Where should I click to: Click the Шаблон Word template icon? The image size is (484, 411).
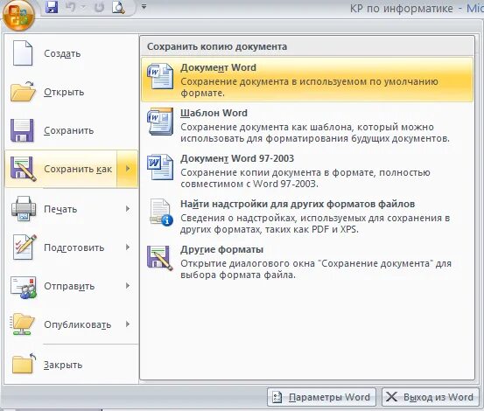coord(160,122)
